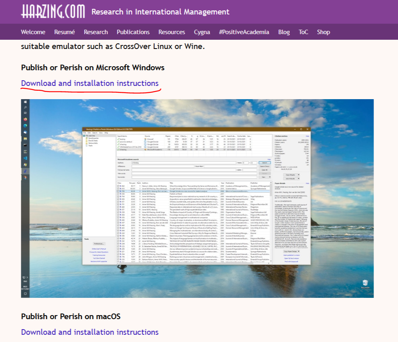Click the 'Publish or Perish on Microsoft Windows' heading
398x342 pixels.
93,67
